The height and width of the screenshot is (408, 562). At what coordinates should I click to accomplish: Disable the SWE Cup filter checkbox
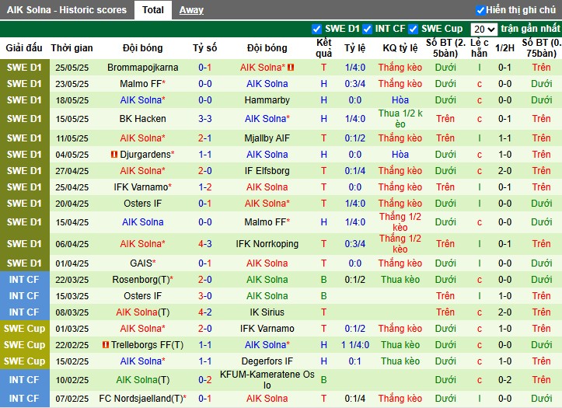(414, 29)
